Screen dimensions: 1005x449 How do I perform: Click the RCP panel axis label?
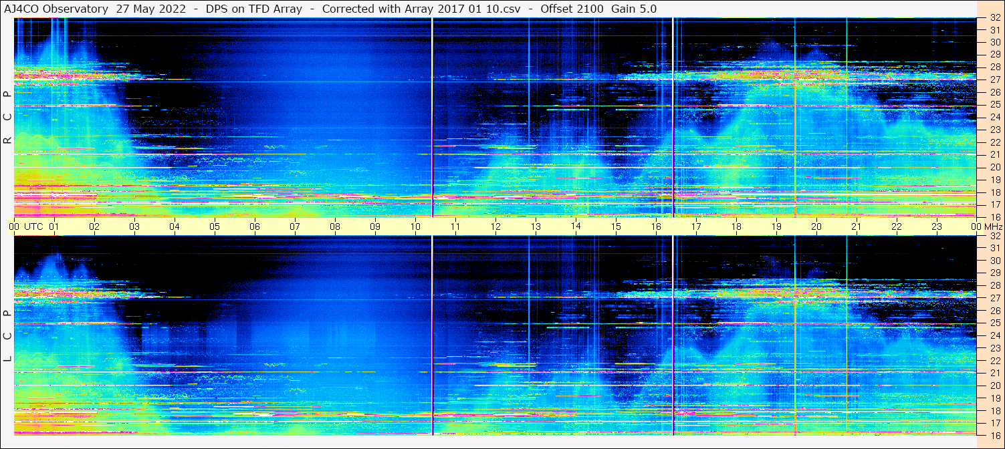[x=7, y=118]
